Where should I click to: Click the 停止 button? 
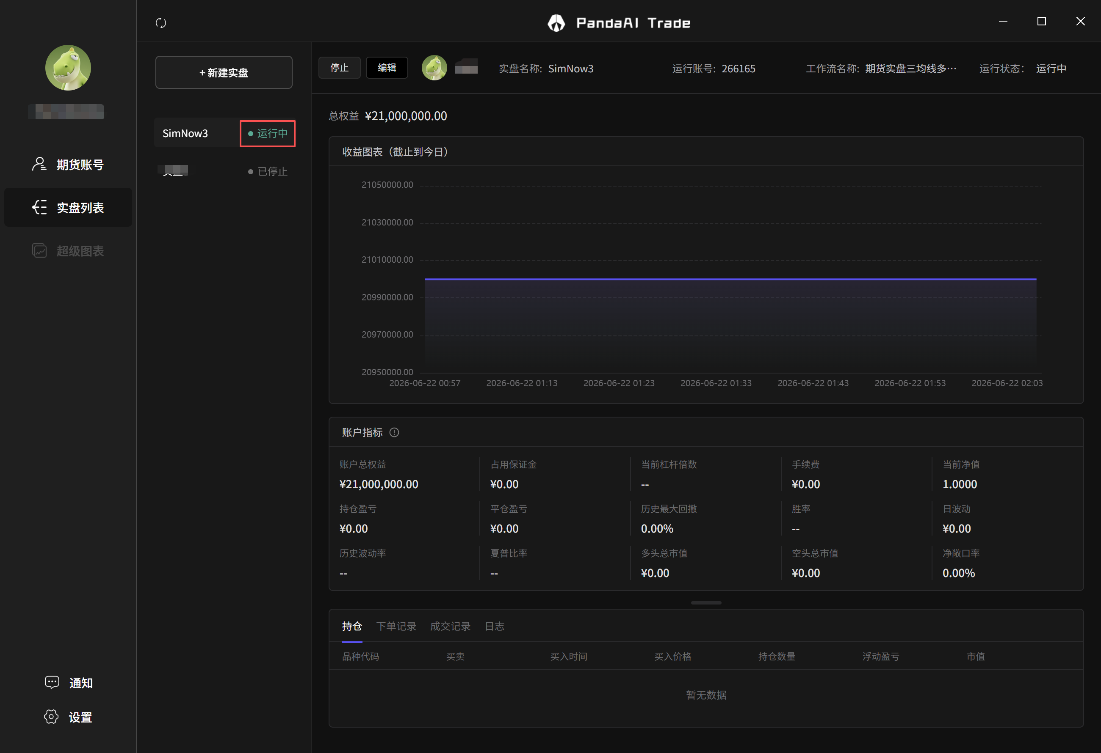tap(339, 68)
